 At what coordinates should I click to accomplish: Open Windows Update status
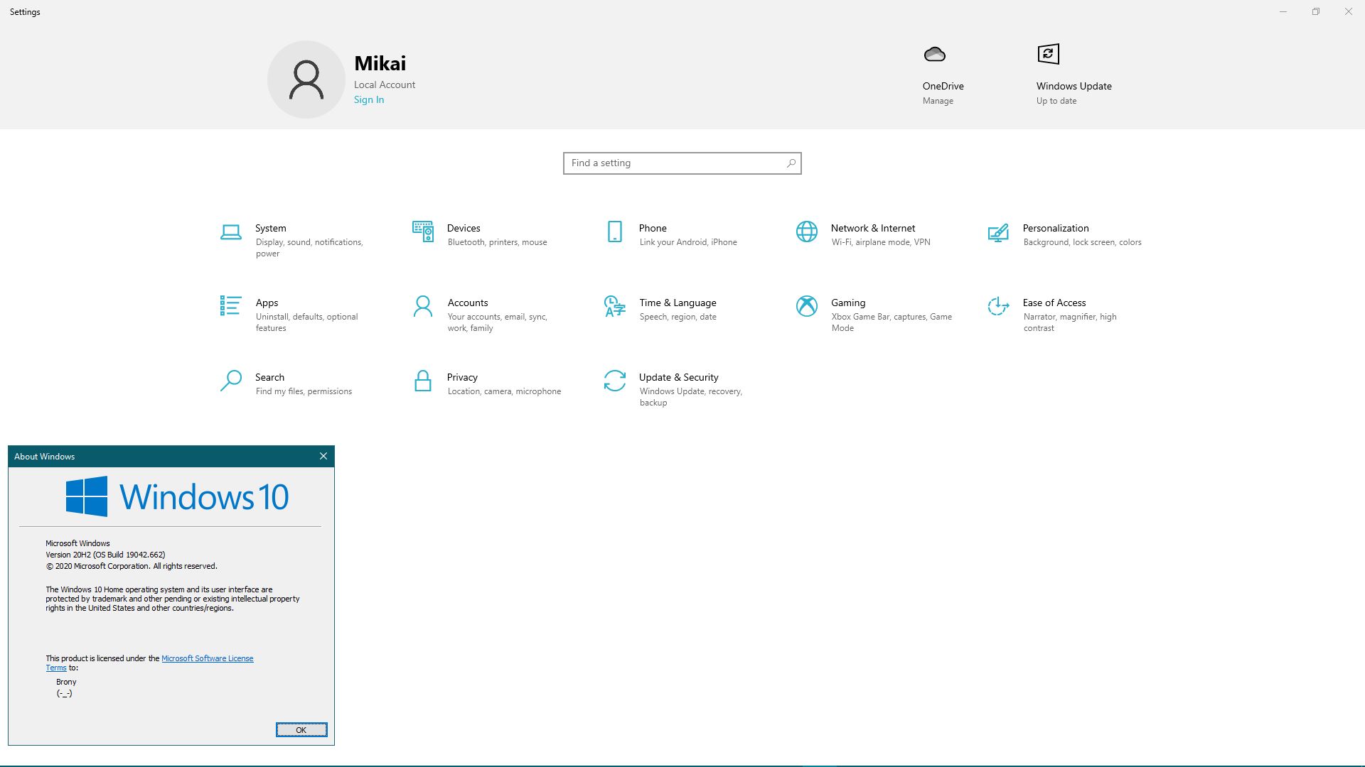(1074, 75)
